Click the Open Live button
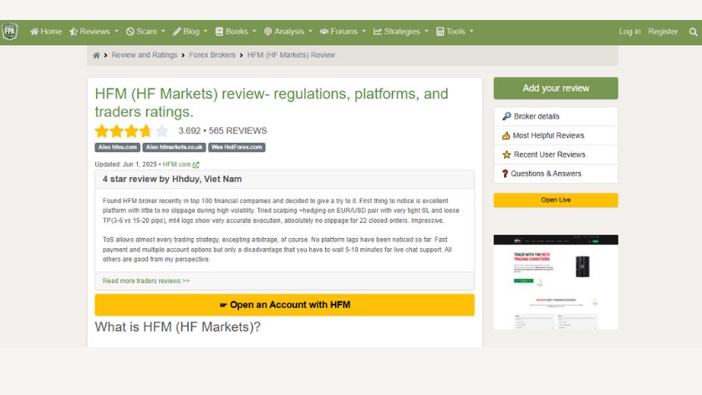Viewport: 702px width, 395px height. point(556,200)
